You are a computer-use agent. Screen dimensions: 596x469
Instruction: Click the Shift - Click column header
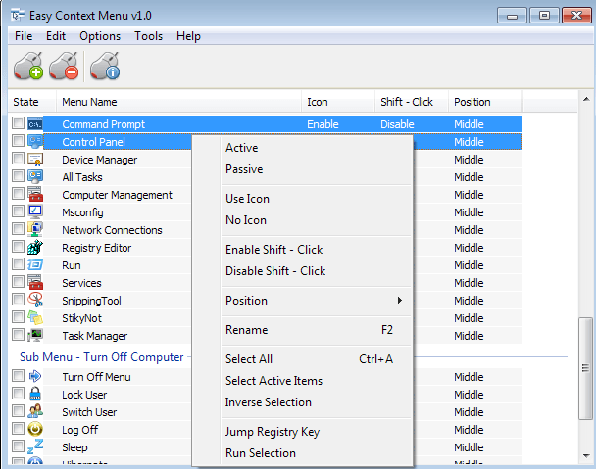pos(407,102)
